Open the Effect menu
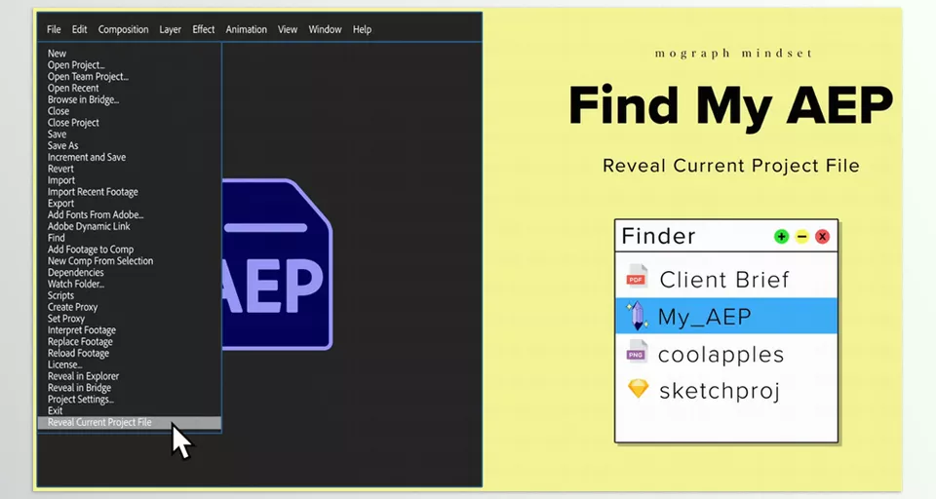This screenshot has width=936, height=499. coord(204,29)
